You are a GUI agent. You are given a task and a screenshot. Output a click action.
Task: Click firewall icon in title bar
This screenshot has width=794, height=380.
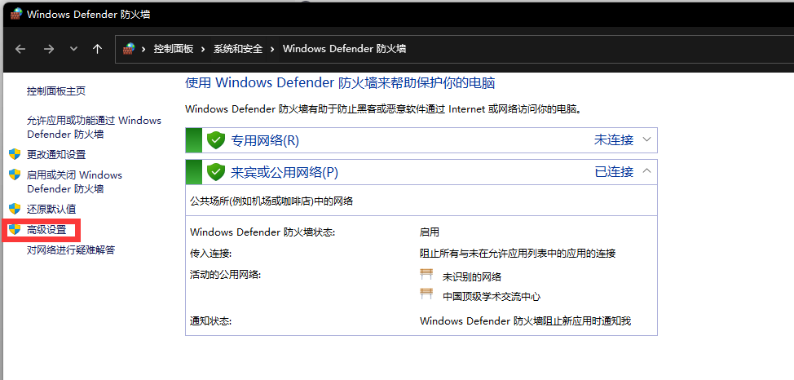pyautogui.click(x=16, y=14)
